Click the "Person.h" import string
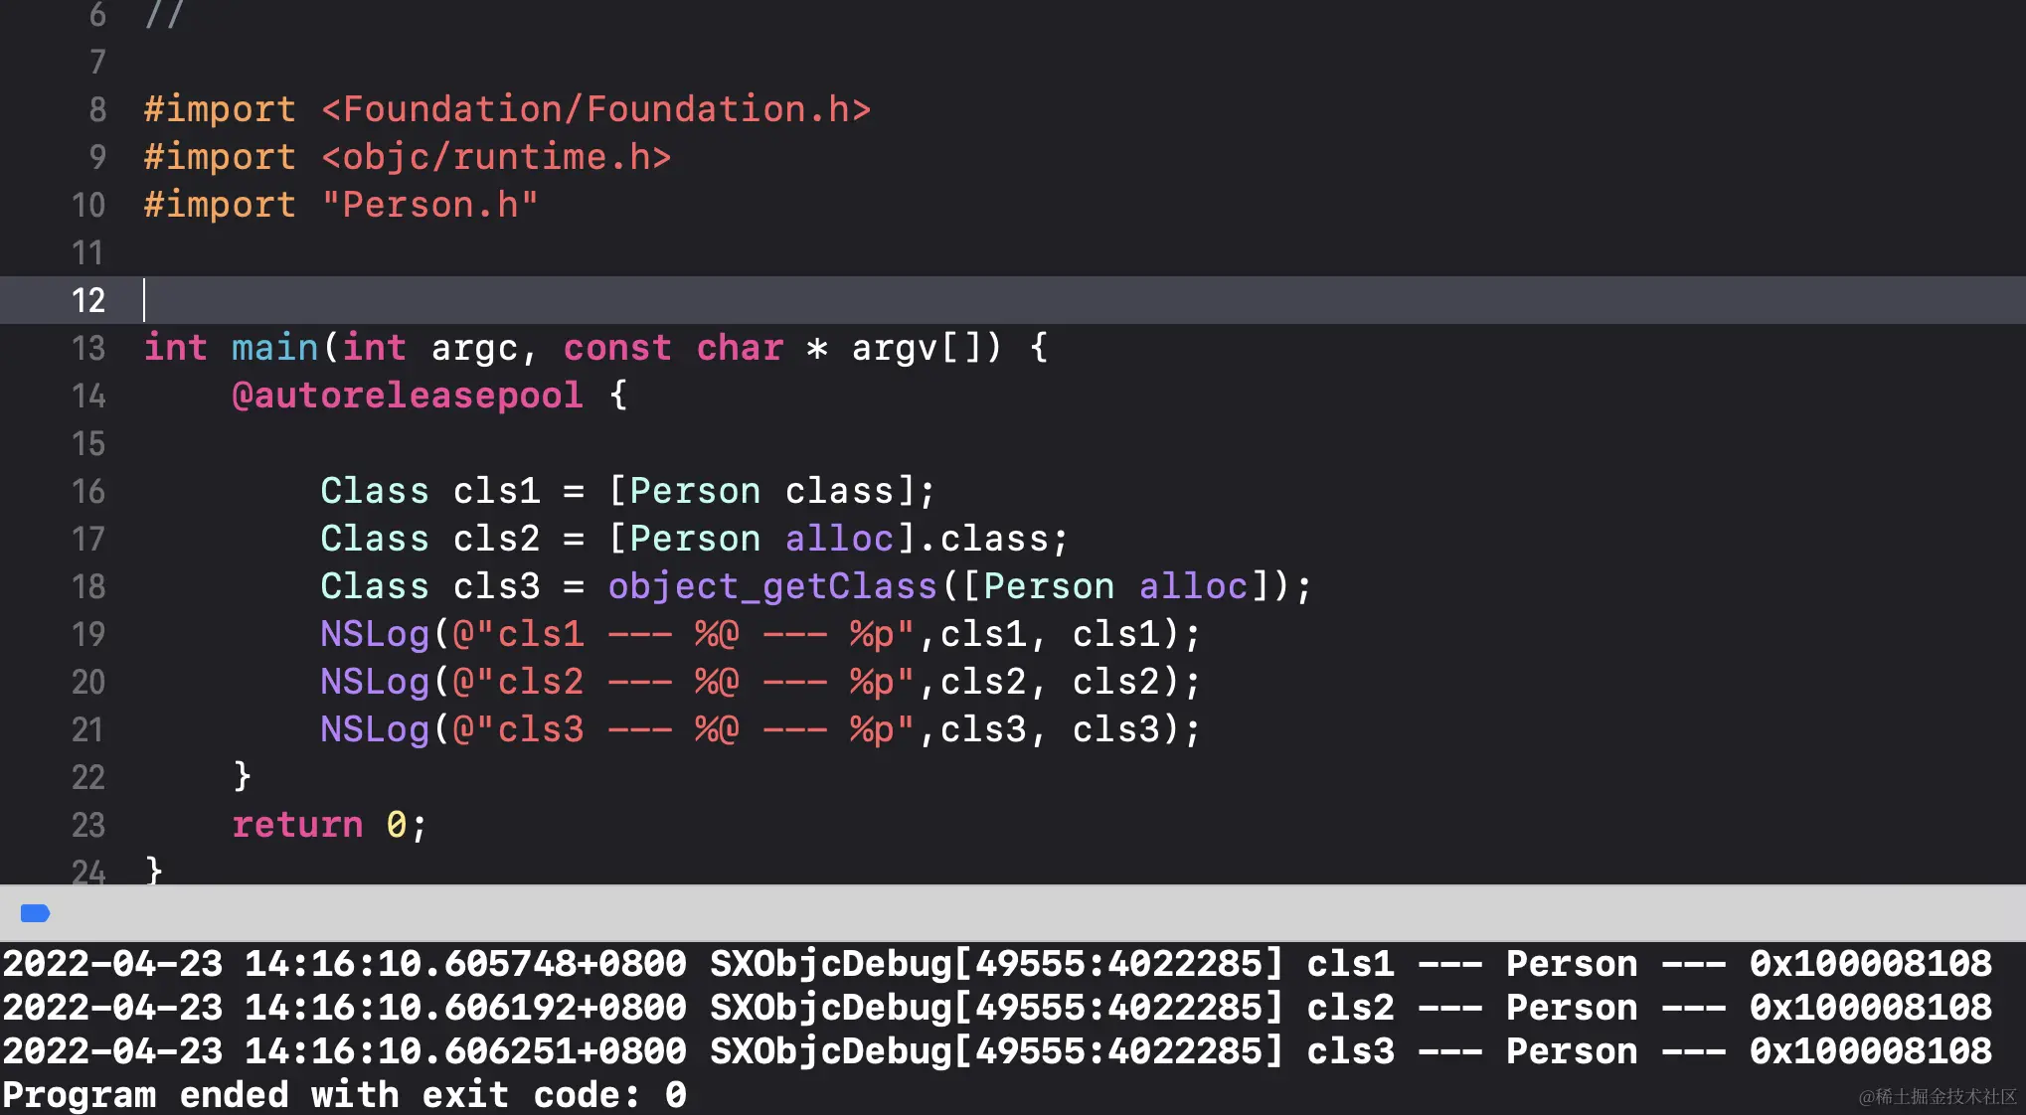This screenshot has height=1115, width=2026. click(x=429, y=205)
